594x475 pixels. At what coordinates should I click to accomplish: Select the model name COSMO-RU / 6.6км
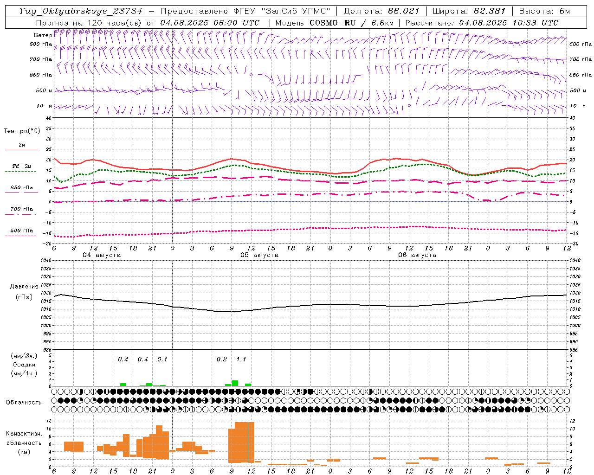351,23
